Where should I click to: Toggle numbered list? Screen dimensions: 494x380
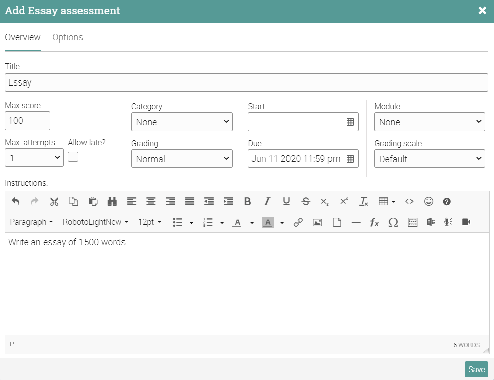pyautogui.click(x=208, y=222)
